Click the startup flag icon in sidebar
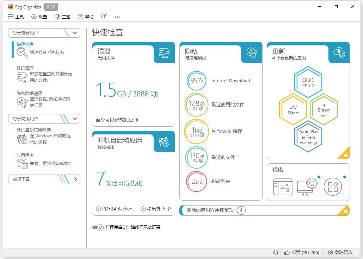The width and height of the screenshot is (363, 259). 22,139
